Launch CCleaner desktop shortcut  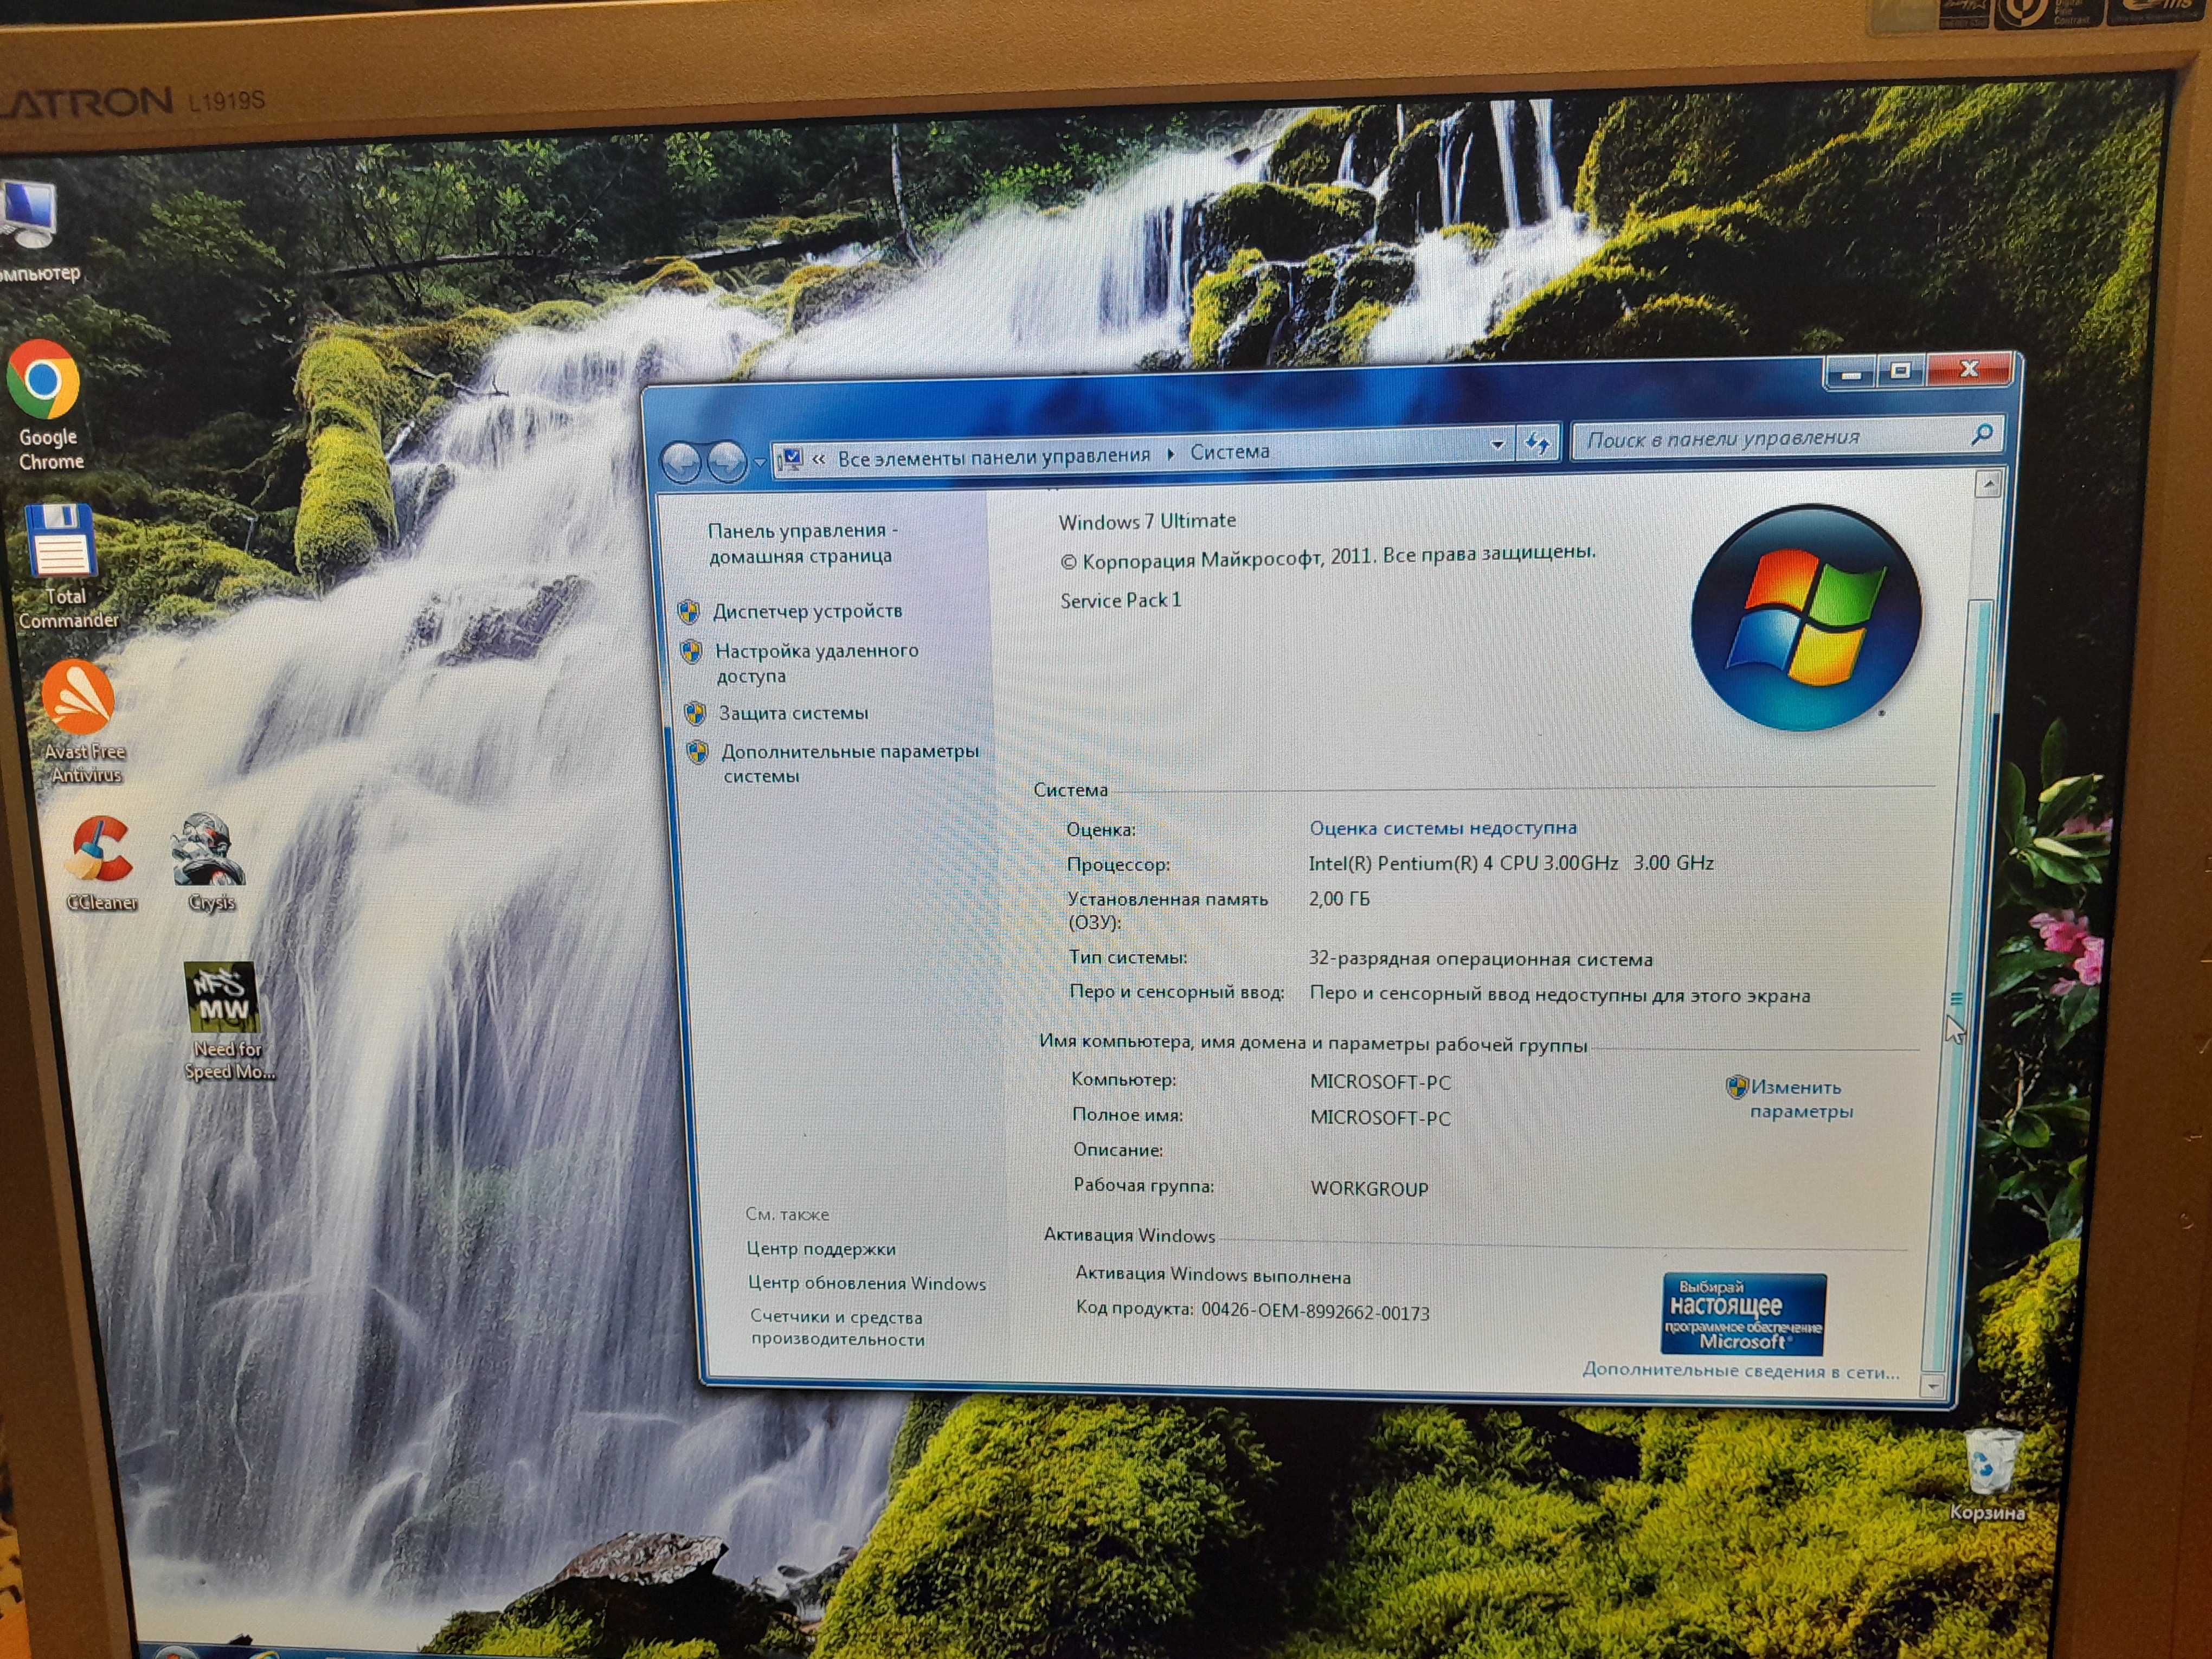100,863
